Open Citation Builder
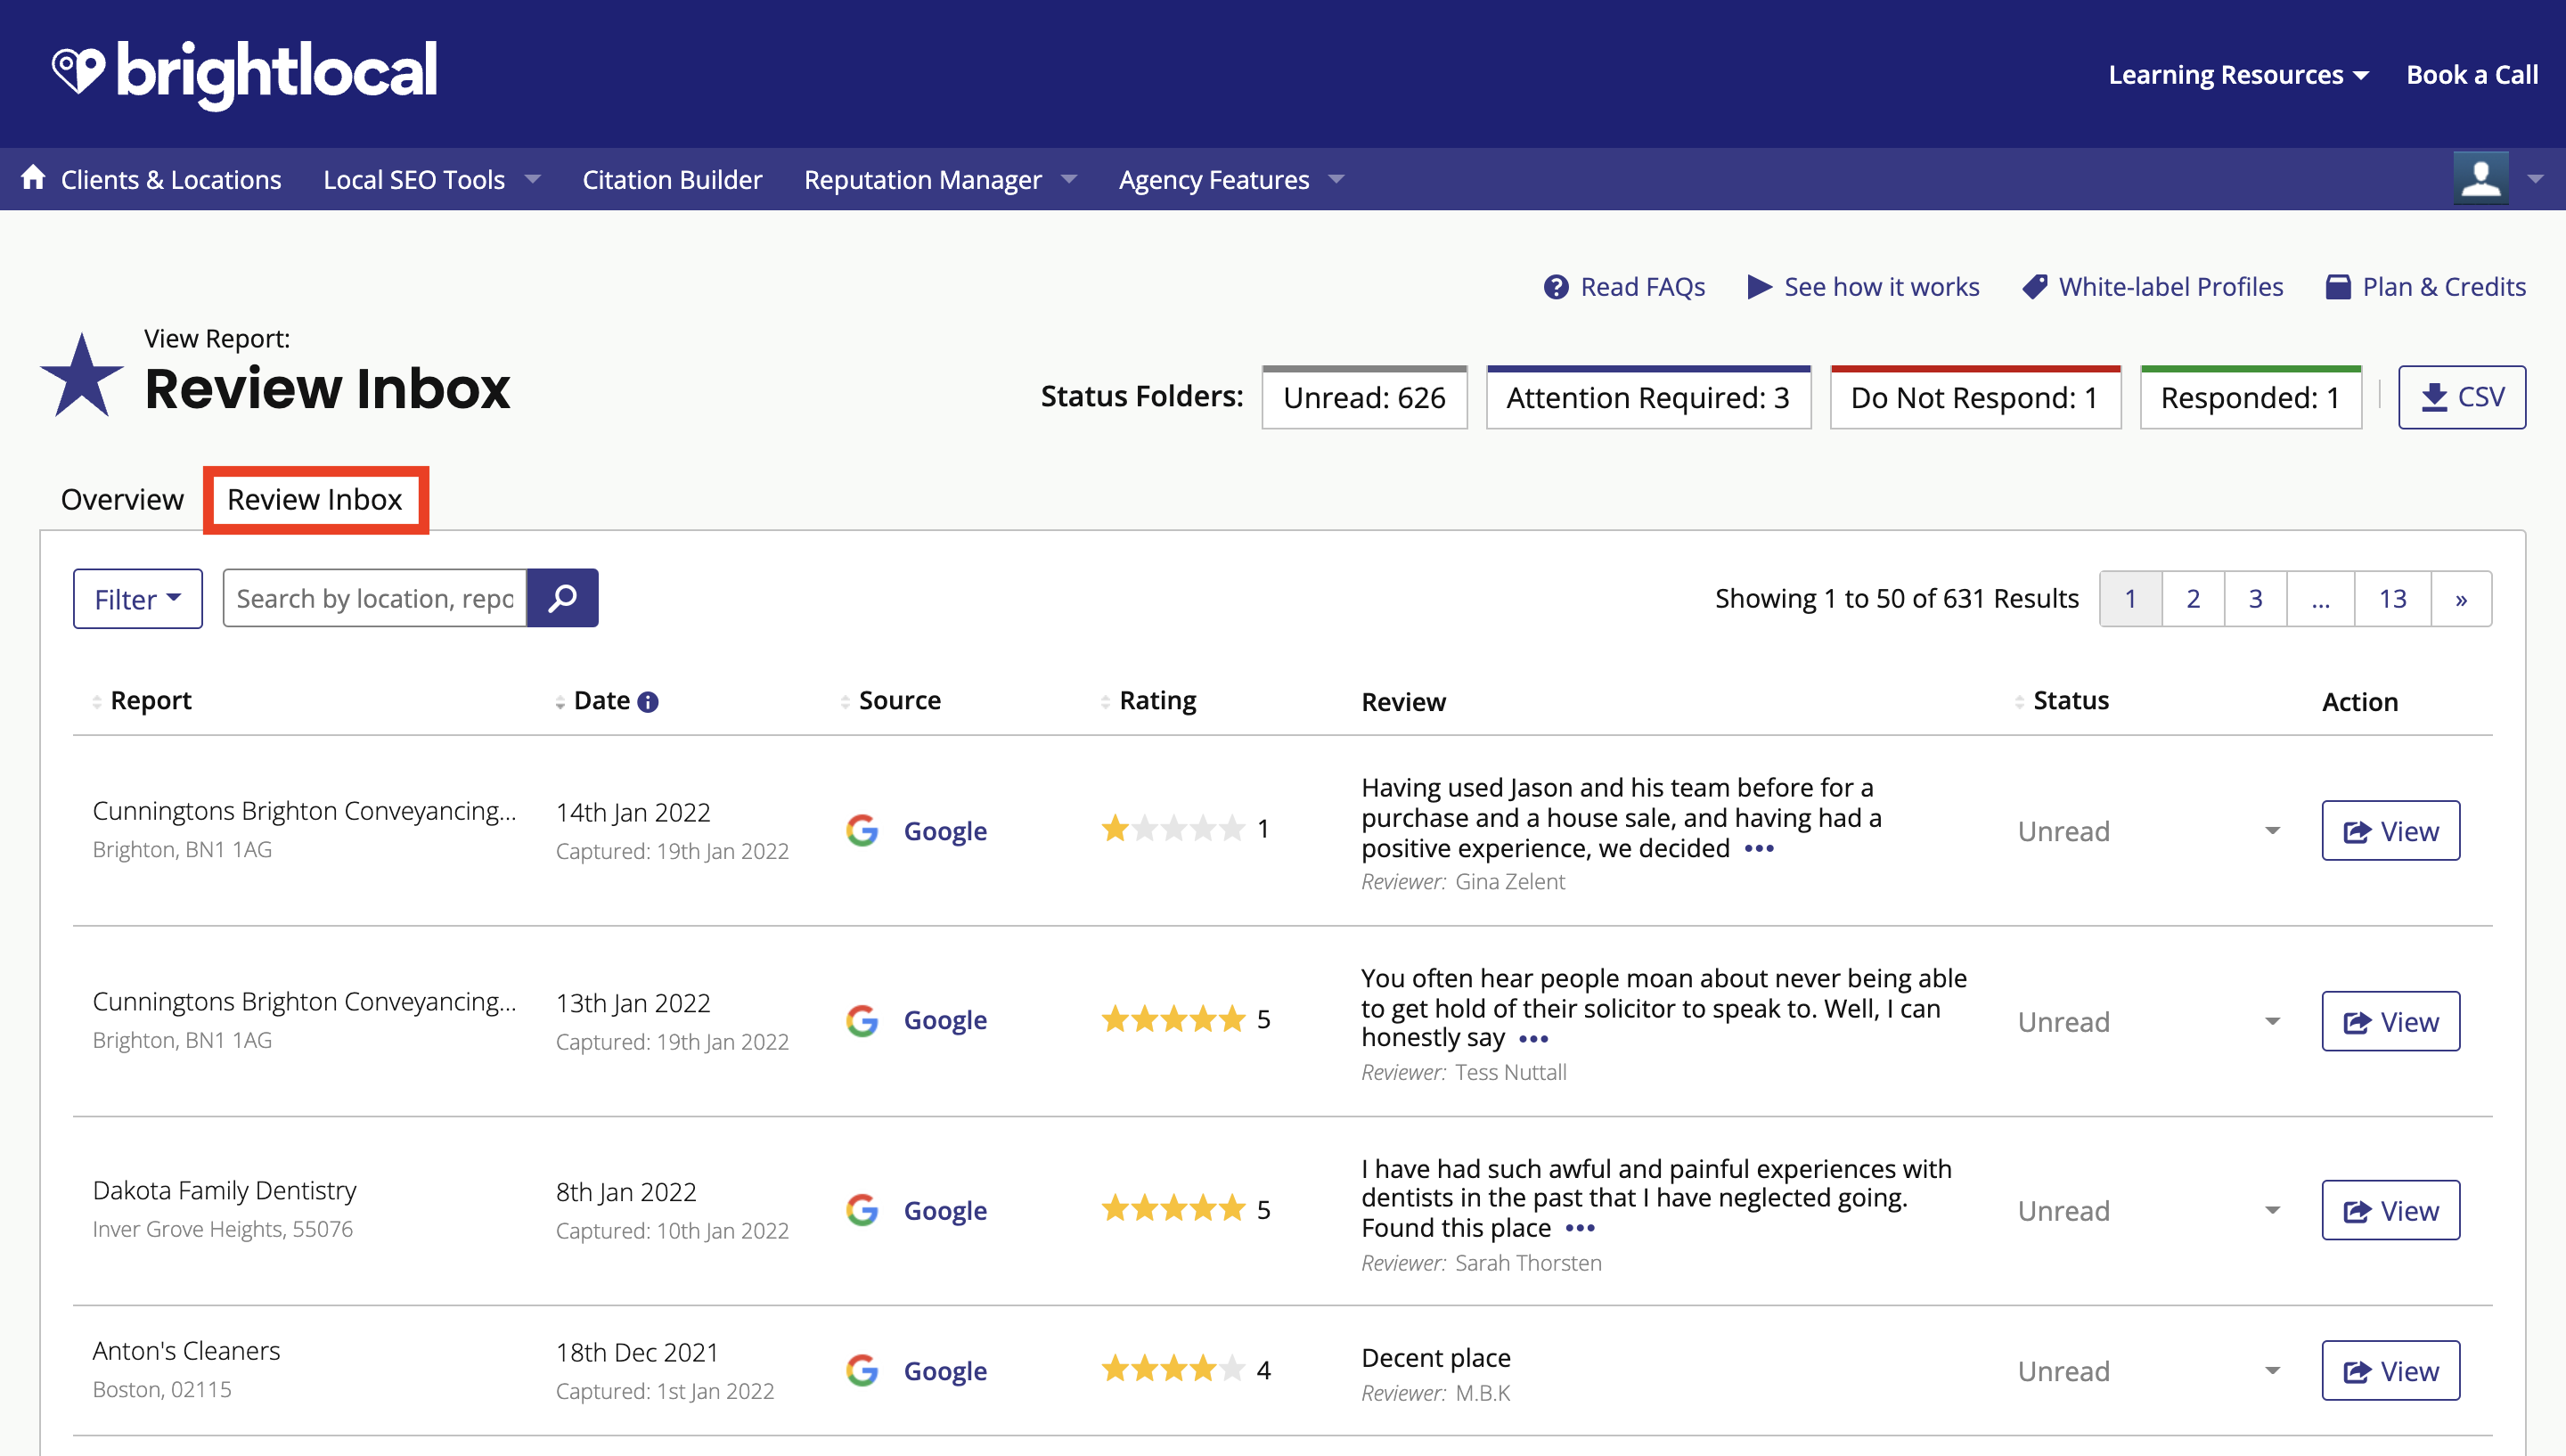Viewport: 2566px width, 1456px height. tap(672, 179)
